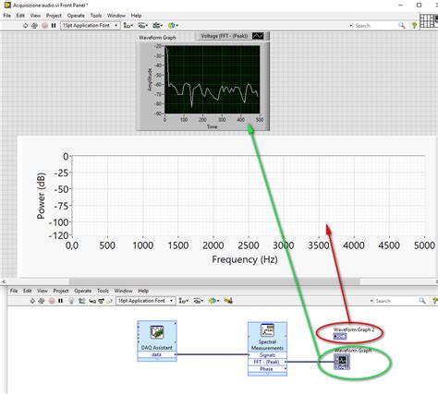
Task: Toggle retain wire values in block diagram
Action: click(81, 301)
